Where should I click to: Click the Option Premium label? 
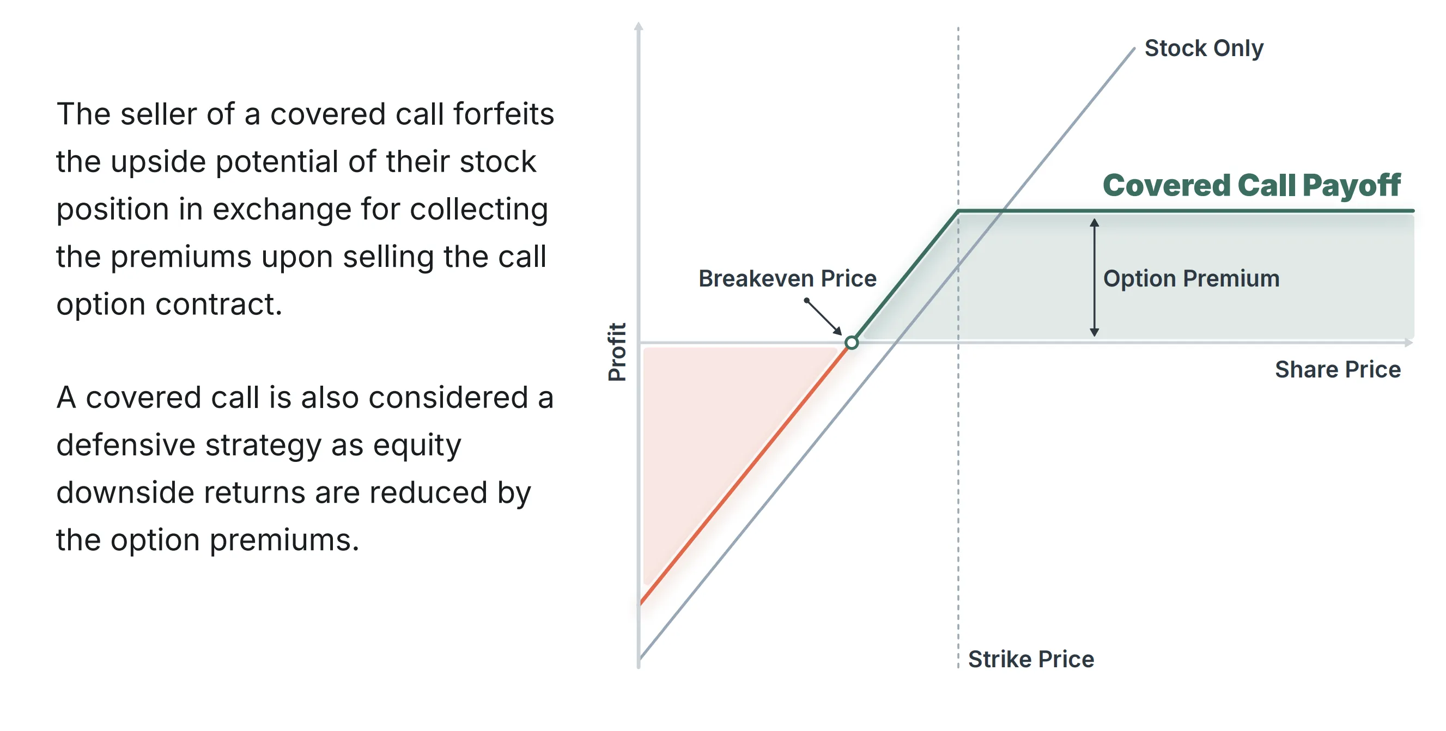(1191, 279)
